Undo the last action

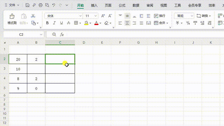(x=54, y=5)
